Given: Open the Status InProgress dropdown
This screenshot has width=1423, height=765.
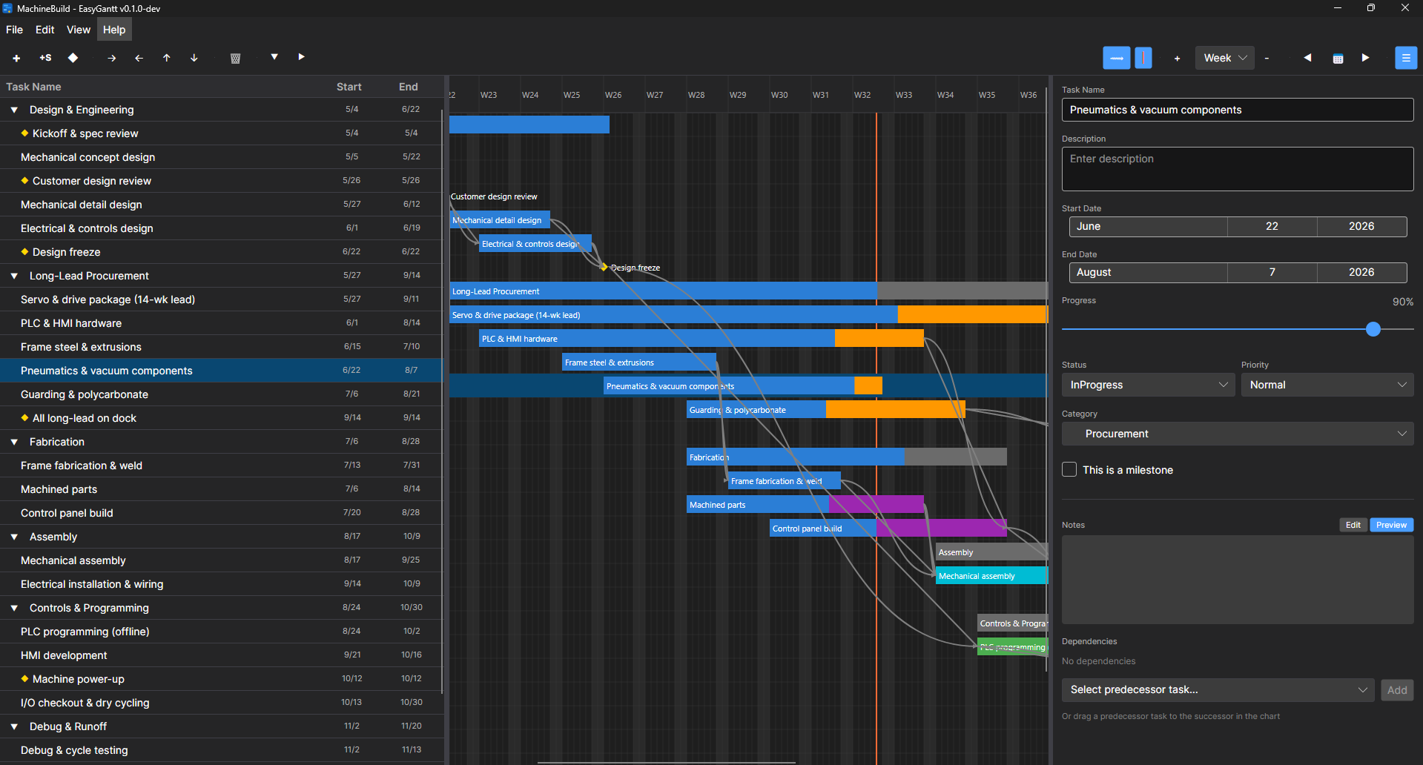Looking at the screenshot, I should click(1148, 385).
